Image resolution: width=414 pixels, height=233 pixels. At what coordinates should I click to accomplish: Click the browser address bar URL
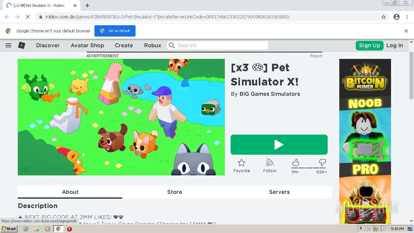(x=167, y=17)
